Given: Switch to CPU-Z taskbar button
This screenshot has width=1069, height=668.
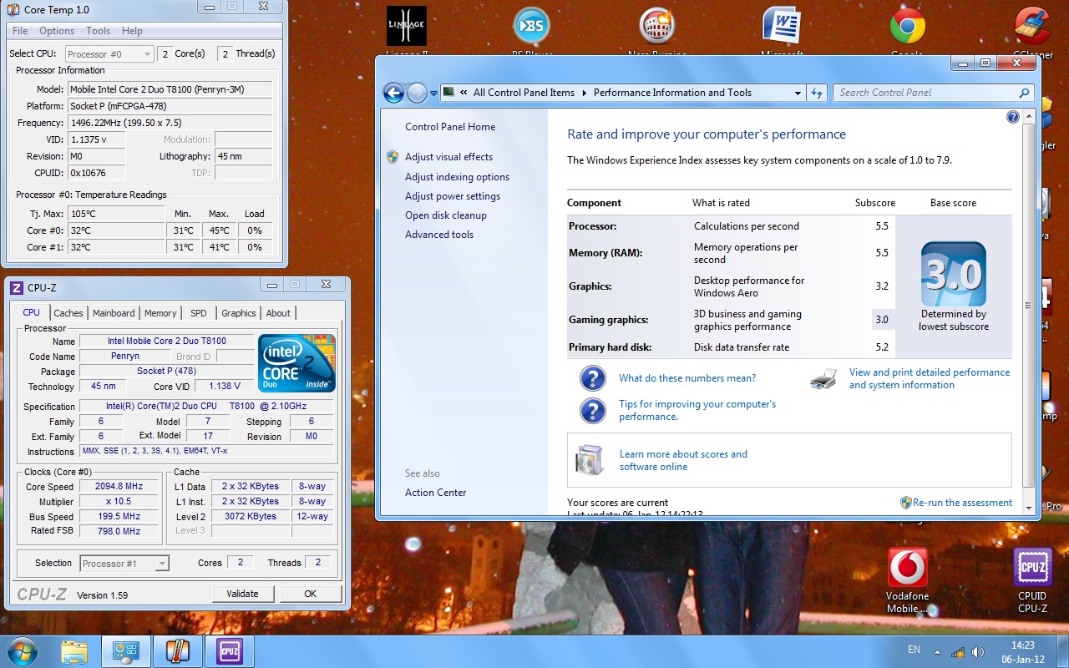Looking at the screenshot, I should 230,651.
